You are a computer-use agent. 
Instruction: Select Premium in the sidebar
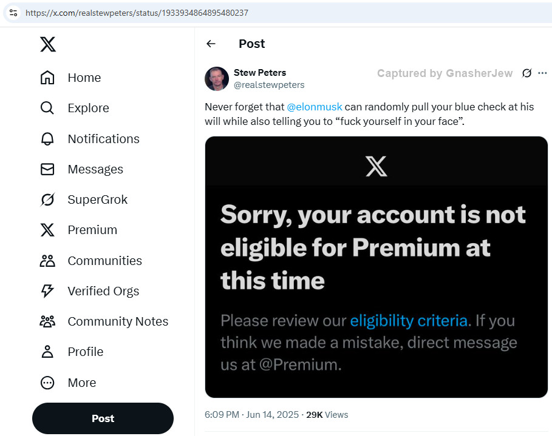pyautogui.click(x=92, y=230)
